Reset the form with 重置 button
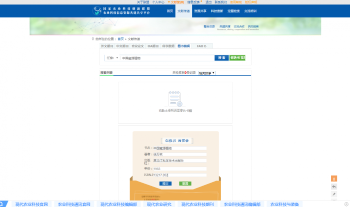Image resolution: width=350 pixels, height=207 pixels. [x=185, y=184]
